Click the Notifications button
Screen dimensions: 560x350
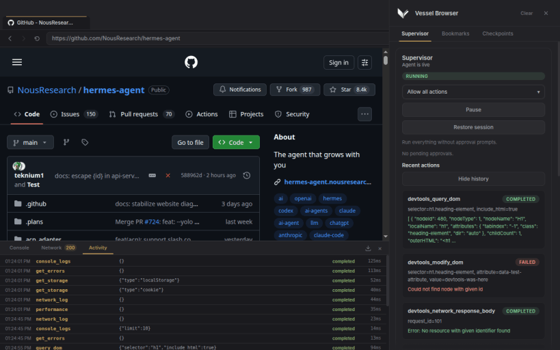[x=240, y=90]
